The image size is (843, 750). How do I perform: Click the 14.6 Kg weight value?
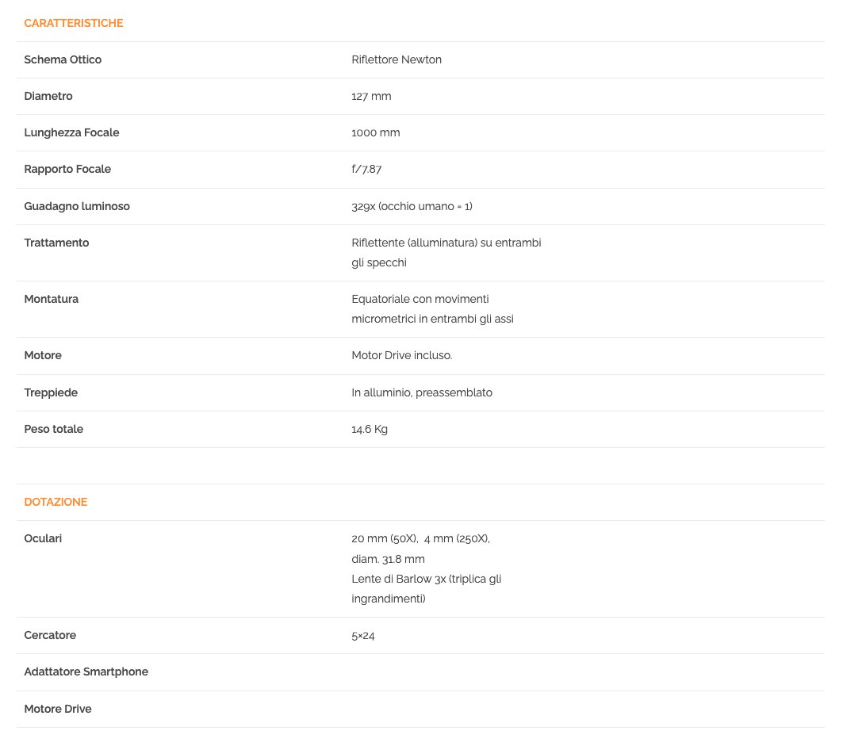click(x=370, y=429)
